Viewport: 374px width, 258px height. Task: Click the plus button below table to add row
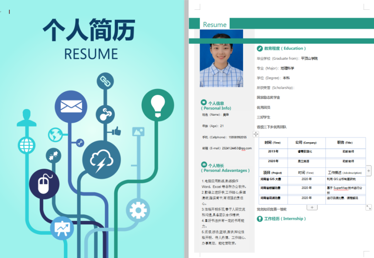(312, 207)
